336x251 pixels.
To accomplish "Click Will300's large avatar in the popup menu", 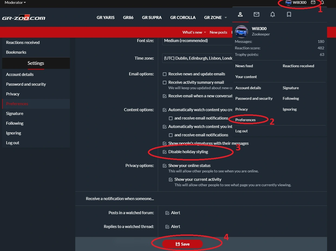I will tap(242, 32).
